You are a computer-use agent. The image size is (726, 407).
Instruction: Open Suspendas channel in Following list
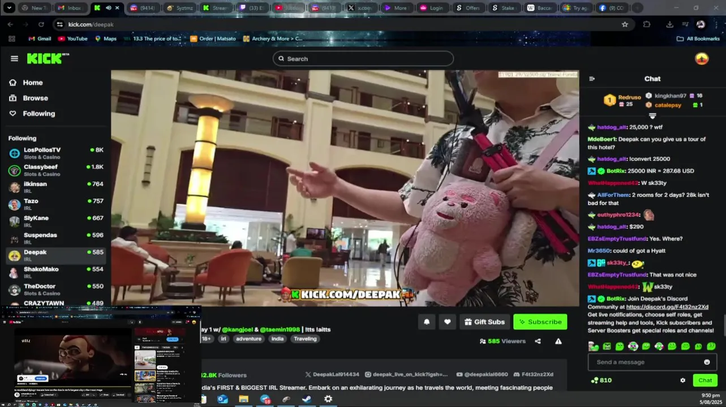pos(55,238)
